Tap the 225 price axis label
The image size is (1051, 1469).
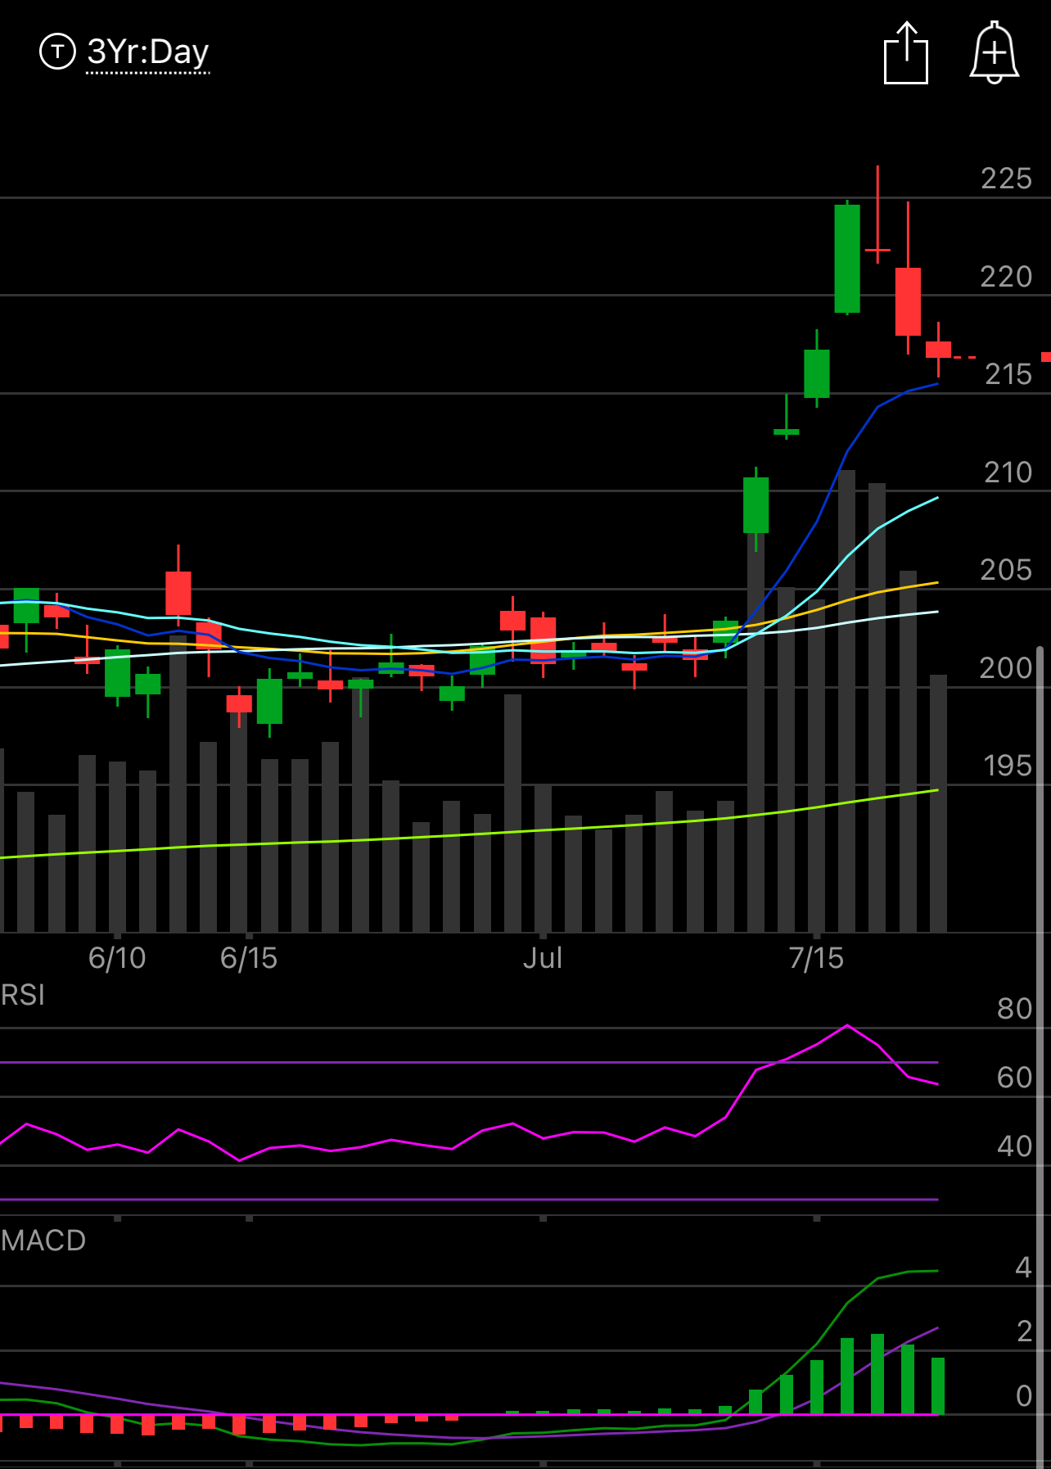tap(1006, 179)
